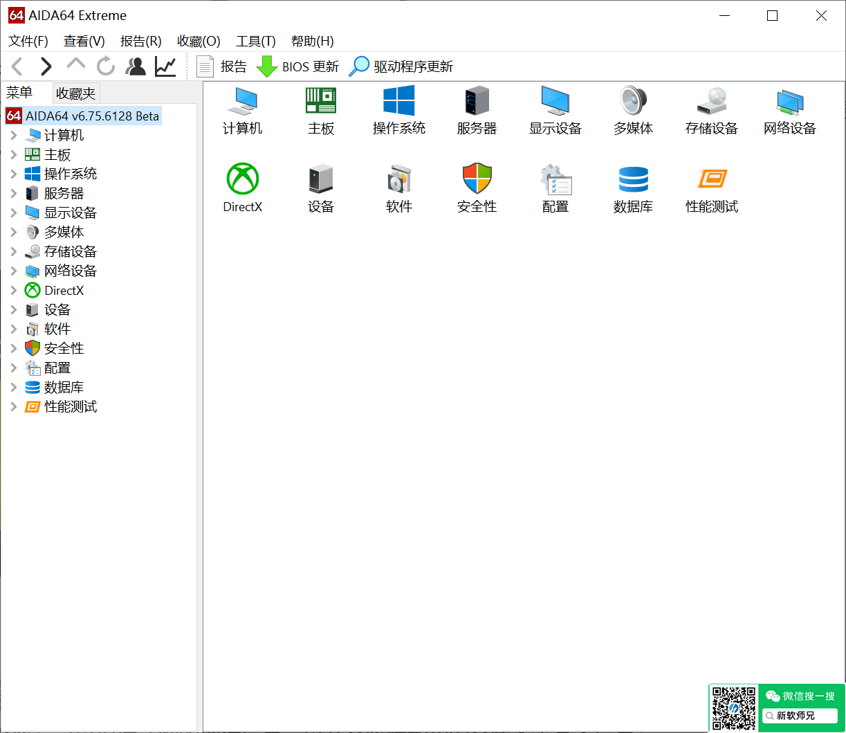The width and height of the screenshot is (846, 733).
Task: Click the 安全性 shield icon in main pane
Action: tap(477, 179)
